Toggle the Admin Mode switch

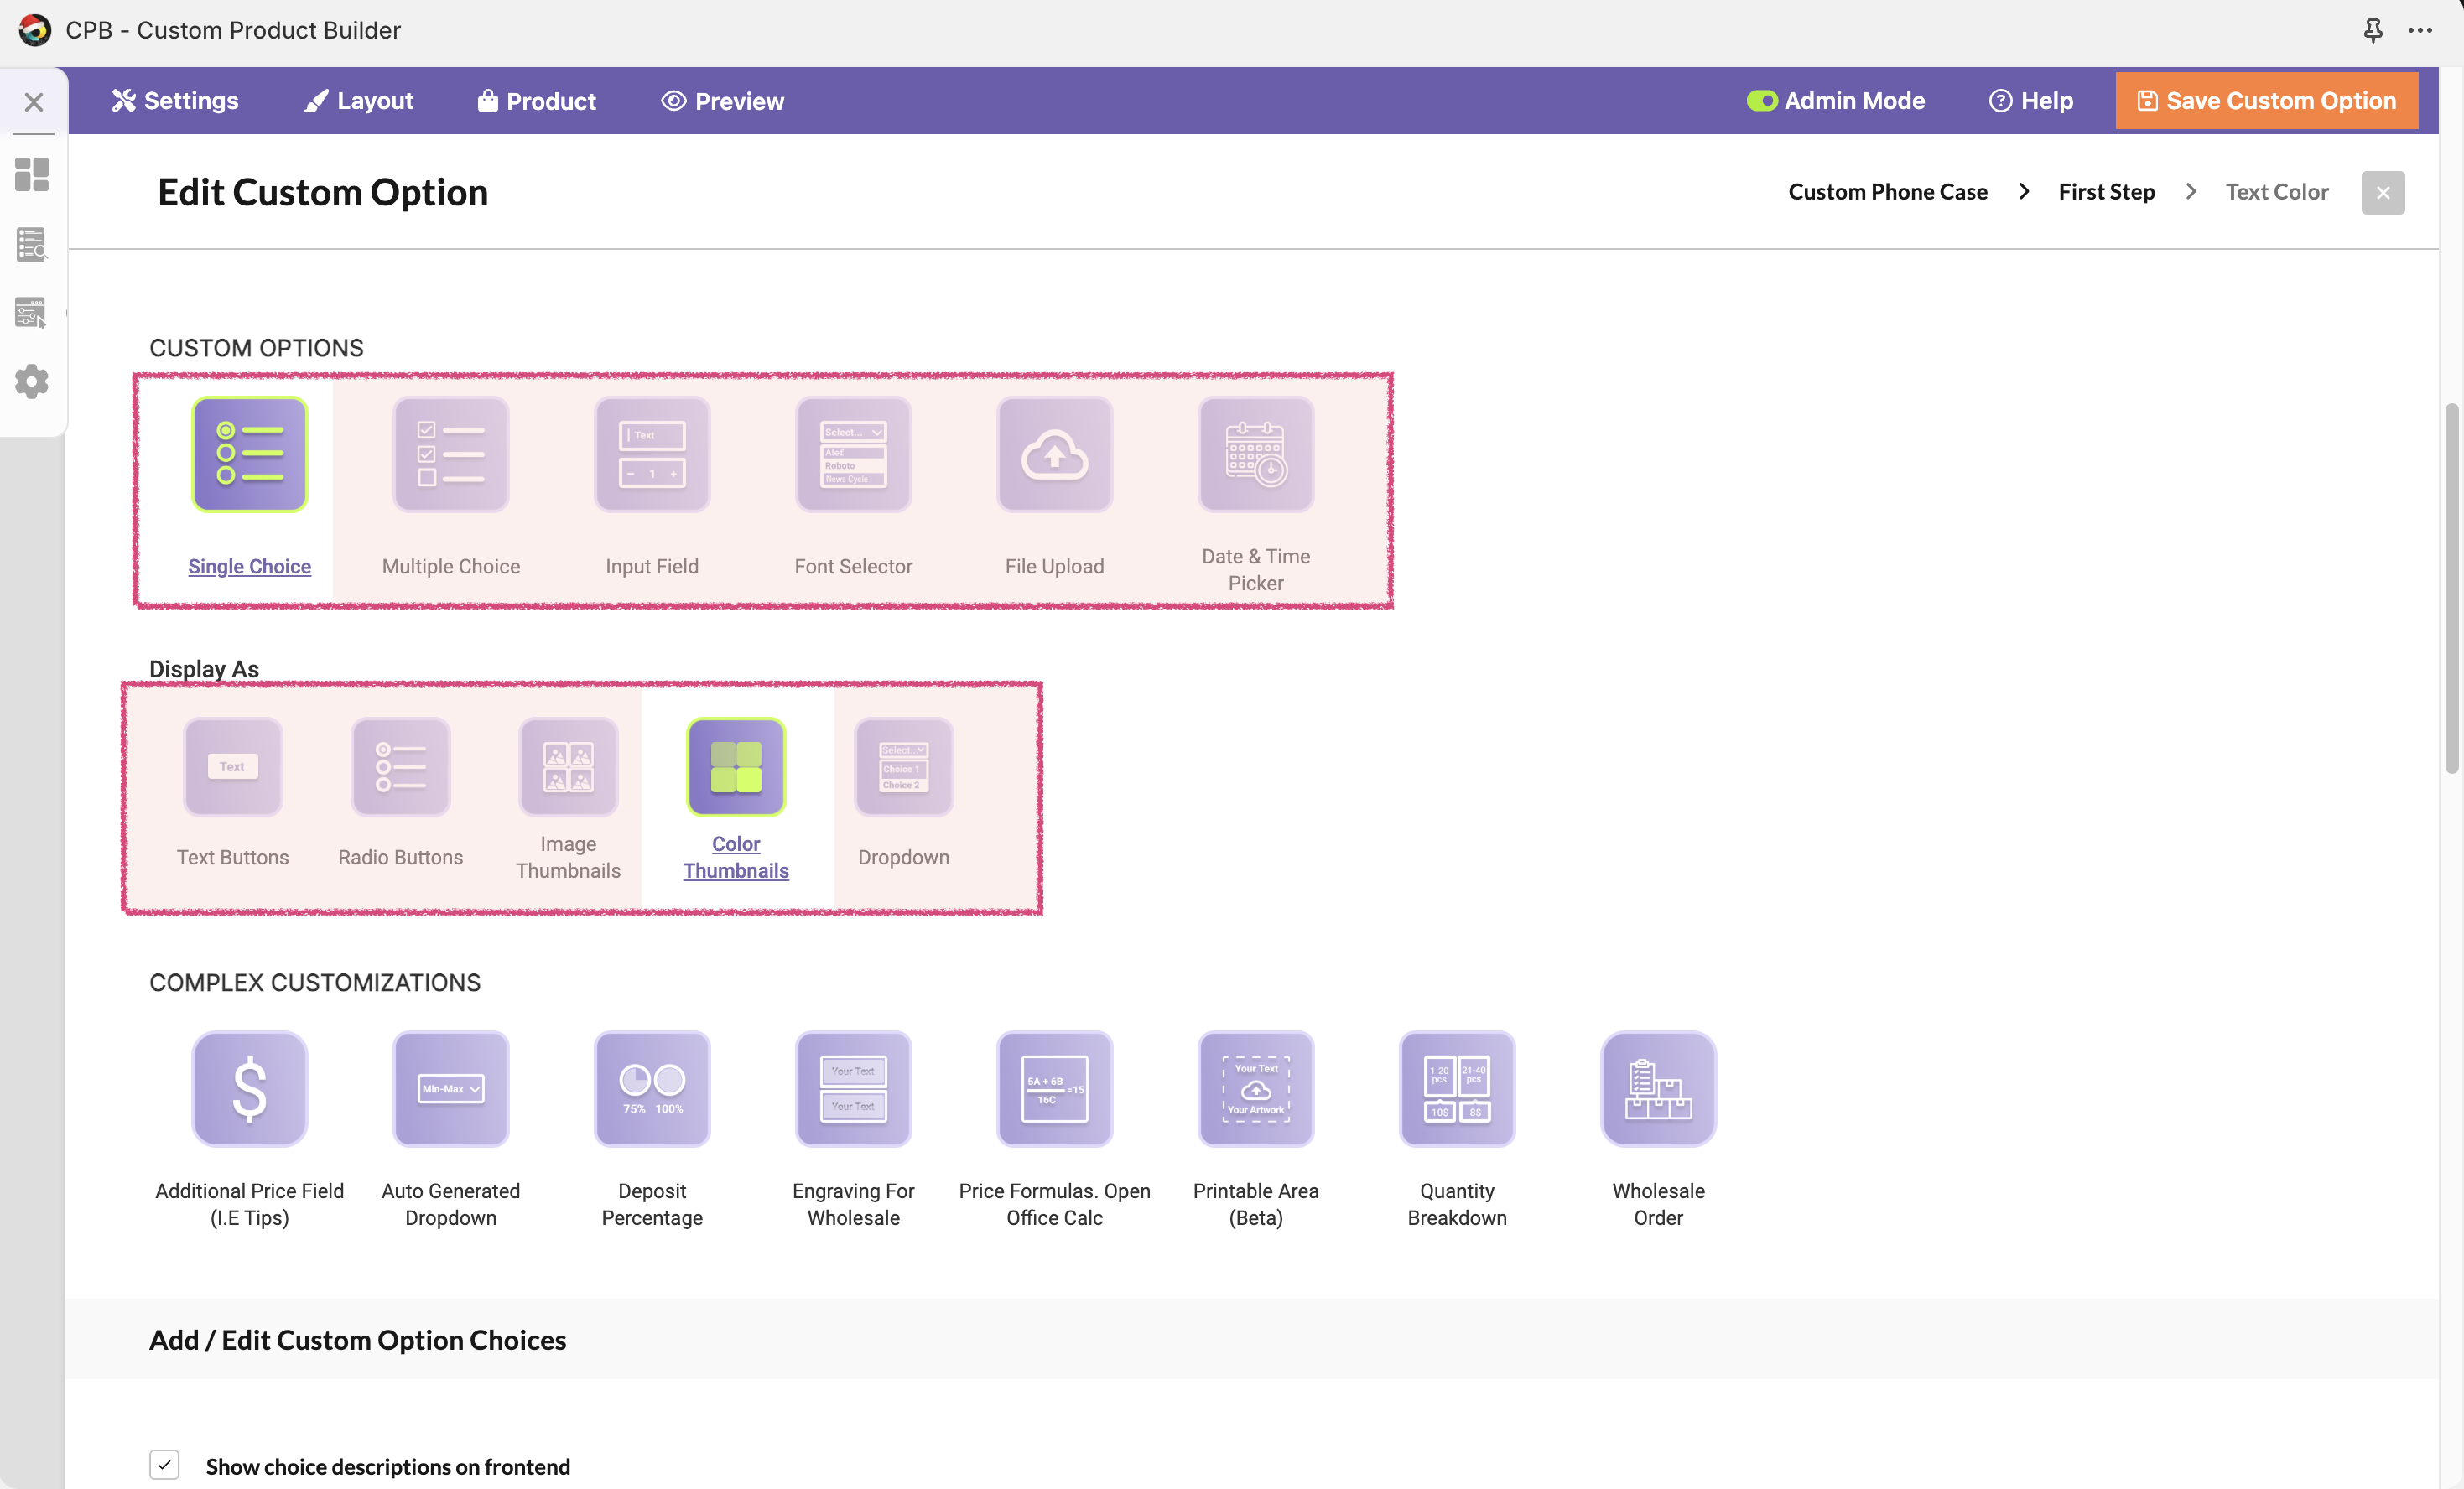click(1761, 101)
